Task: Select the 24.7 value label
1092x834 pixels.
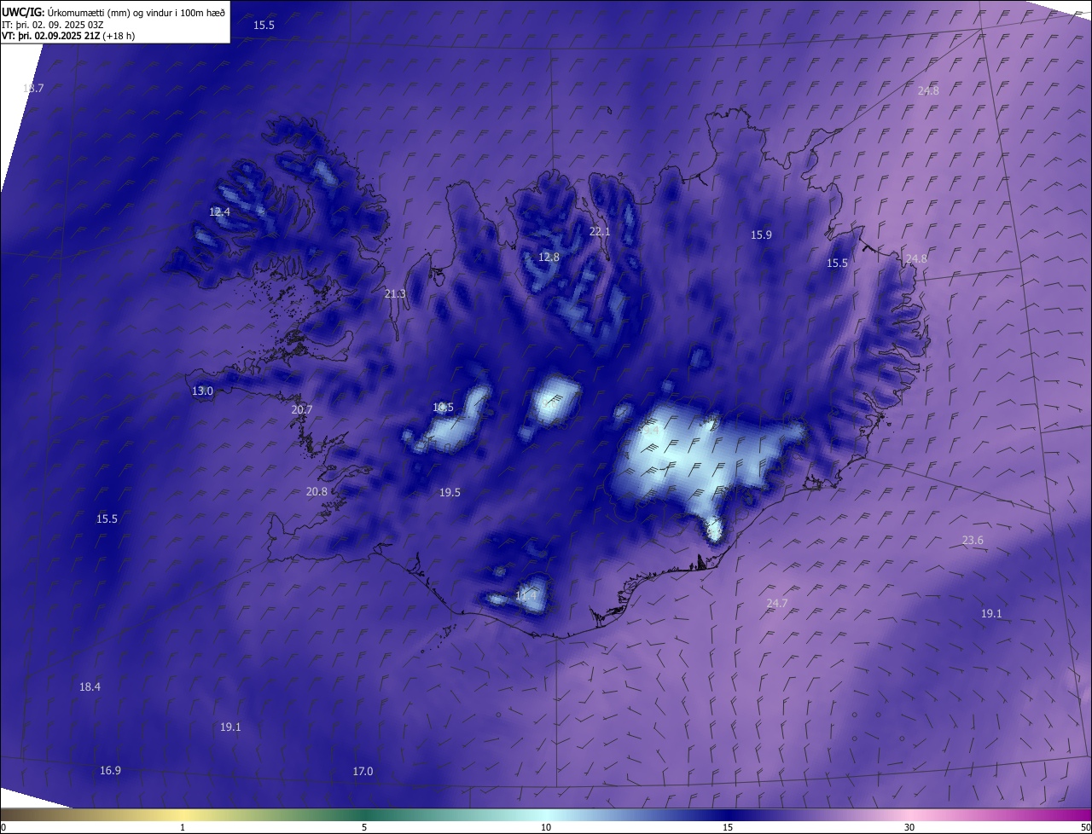Action: coord(777,604)
